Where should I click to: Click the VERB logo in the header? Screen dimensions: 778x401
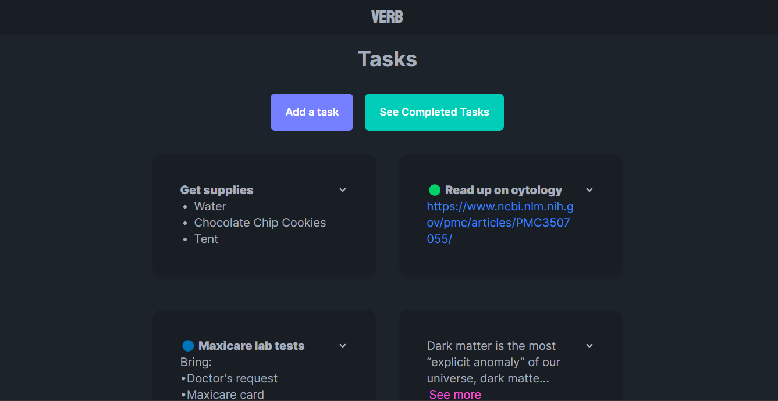point(387,17)
